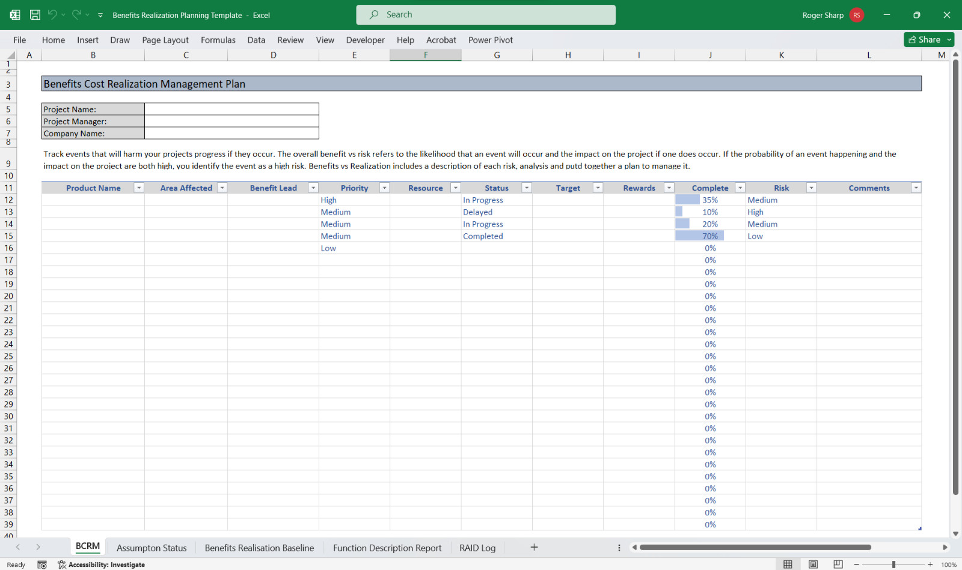The image size is (962, 570).
Task: Click next sheet navigation arrow
Action: tap(38, 547)
